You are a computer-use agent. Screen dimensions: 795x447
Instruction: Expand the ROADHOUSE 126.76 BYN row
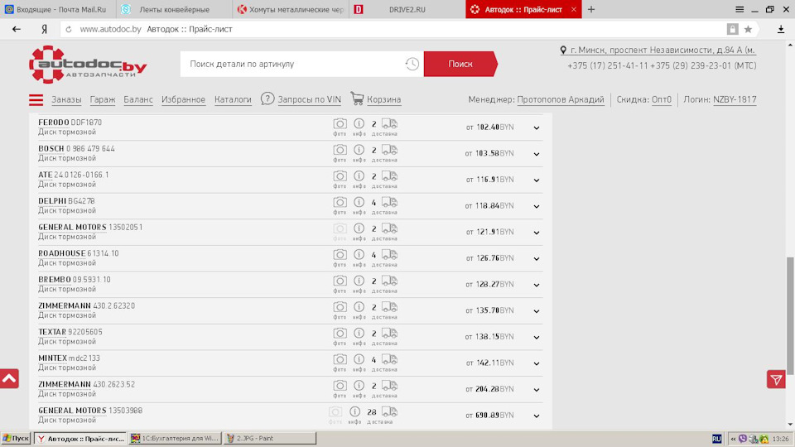click(537, 259)
